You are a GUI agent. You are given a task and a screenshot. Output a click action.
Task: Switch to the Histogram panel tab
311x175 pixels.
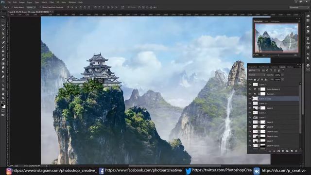(275, 21)
